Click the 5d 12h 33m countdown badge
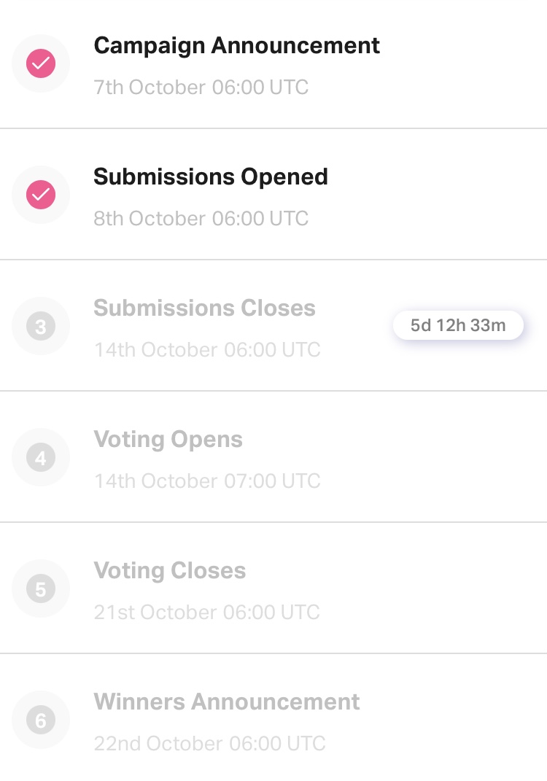 click(x=458, y=325)
